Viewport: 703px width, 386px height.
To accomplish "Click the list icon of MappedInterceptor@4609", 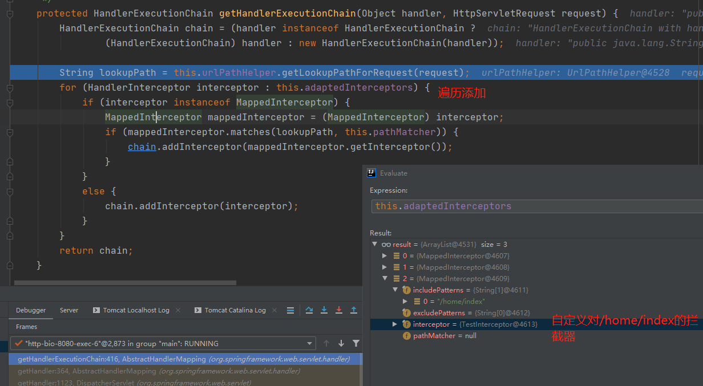I will [397, 279].
